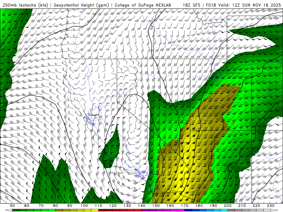Screen dimensions: 283x212
Task: Click the '180' label on the color scale
Action: tap(199, 206)
